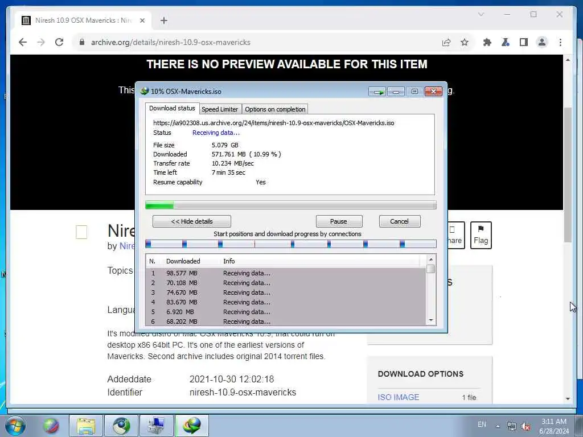
Task: Open the Chrome extensions puzzle icon
Action: point(487,42)
